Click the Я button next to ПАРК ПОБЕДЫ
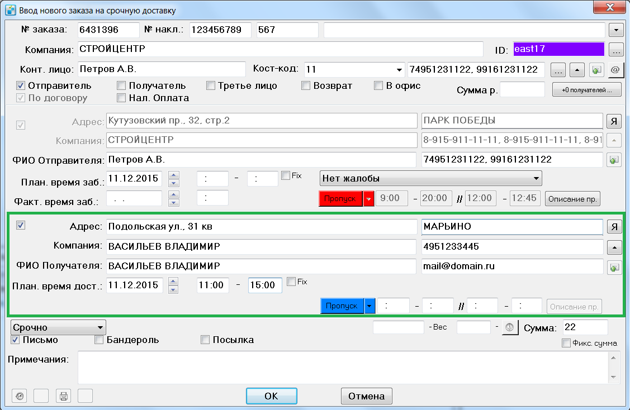 click(x=614, y=121)
